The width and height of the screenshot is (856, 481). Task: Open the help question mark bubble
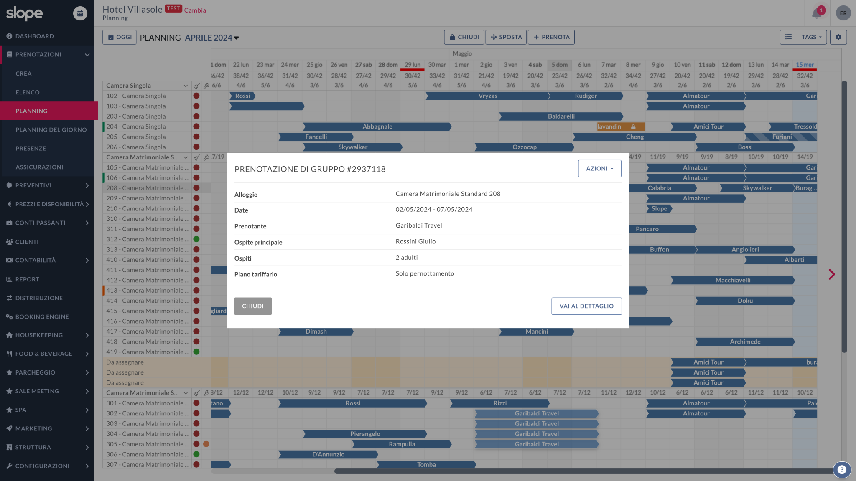(841, 470)
